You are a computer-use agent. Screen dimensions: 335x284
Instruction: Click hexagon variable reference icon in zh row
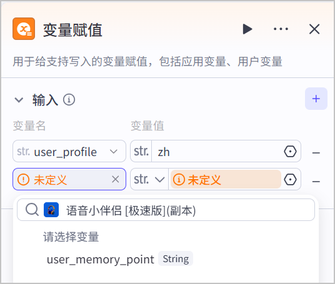[290, 152]
